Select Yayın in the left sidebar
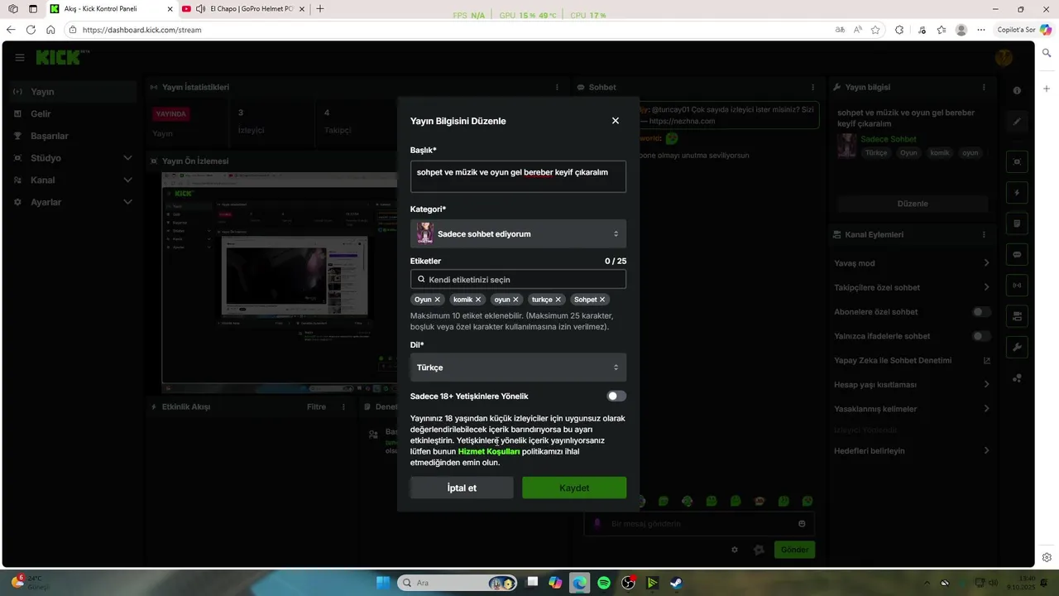 click(73, 92)
